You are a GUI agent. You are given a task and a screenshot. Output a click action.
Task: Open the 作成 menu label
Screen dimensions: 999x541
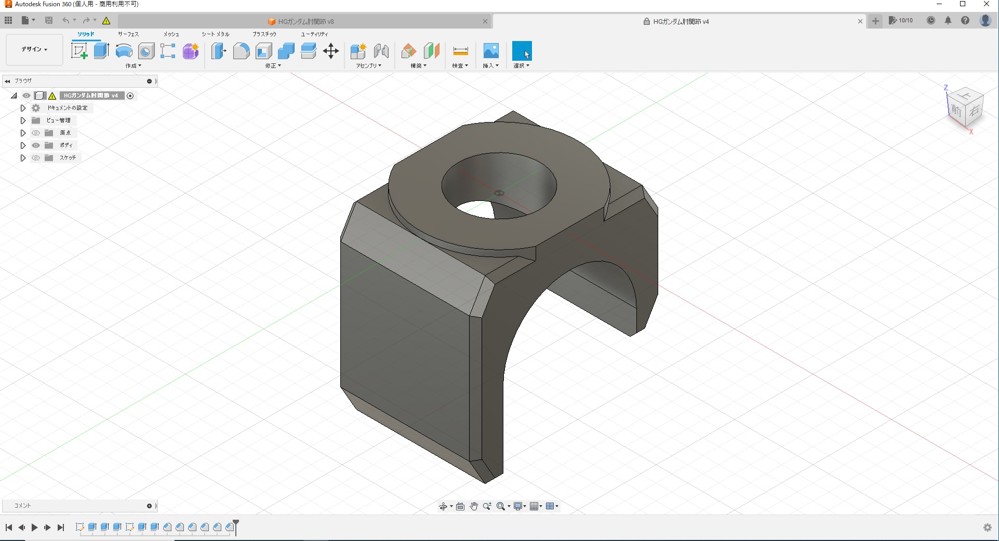133,66
